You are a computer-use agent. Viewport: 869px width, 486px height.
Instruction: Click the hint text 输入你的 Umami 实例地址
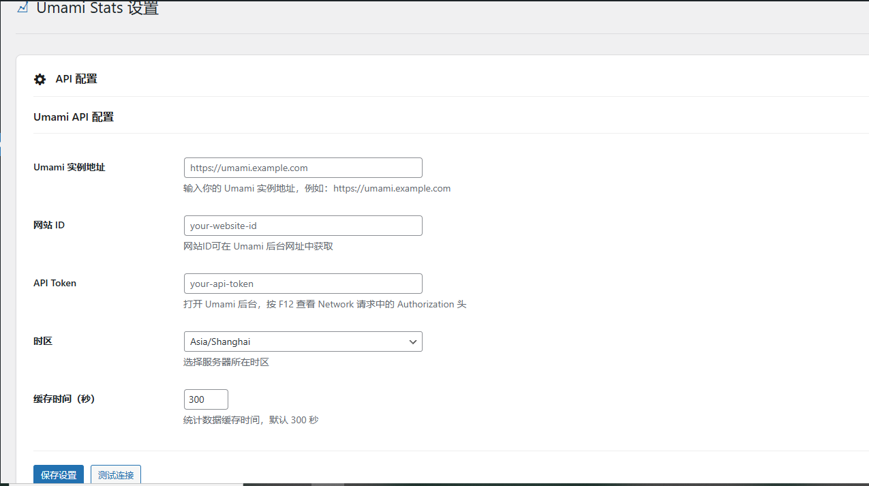[x=317, y=189]
